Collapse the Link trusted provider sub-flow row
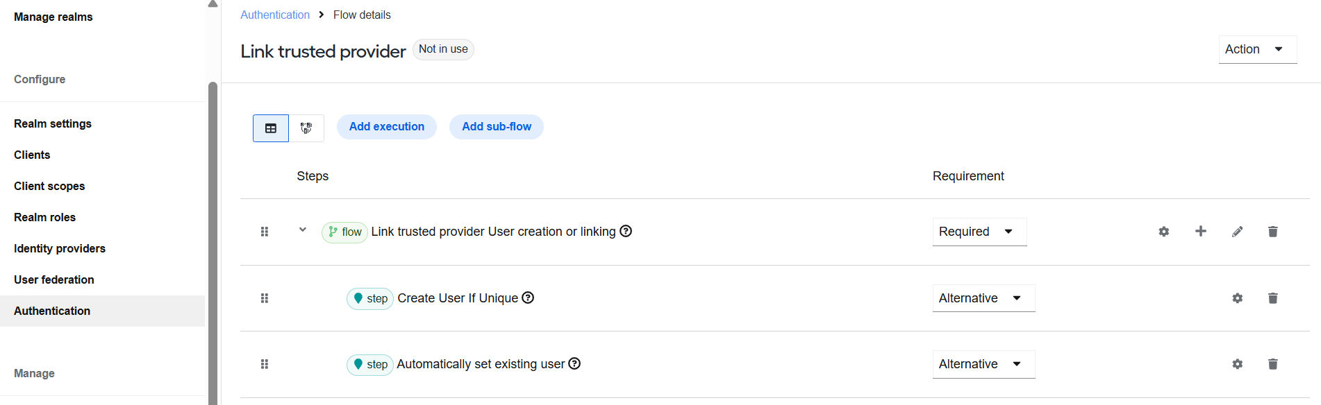This screenshot has height=405, width=1321. [303, 230]
